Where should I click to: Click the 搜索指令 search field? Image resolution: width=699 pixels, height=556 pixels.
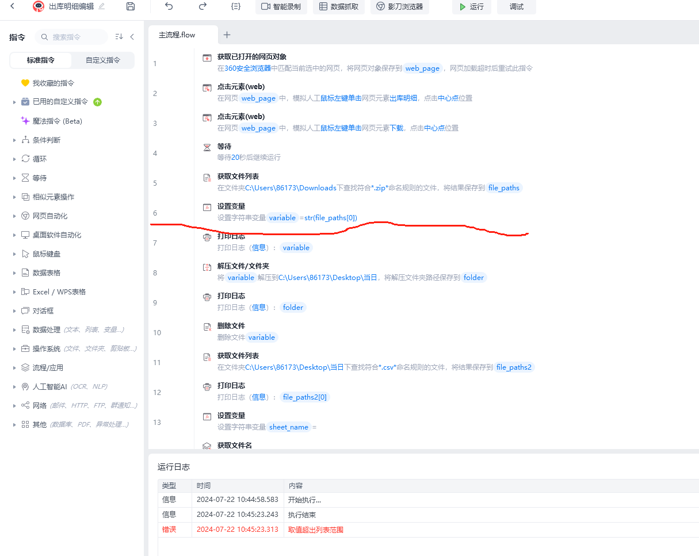point(71,37)
